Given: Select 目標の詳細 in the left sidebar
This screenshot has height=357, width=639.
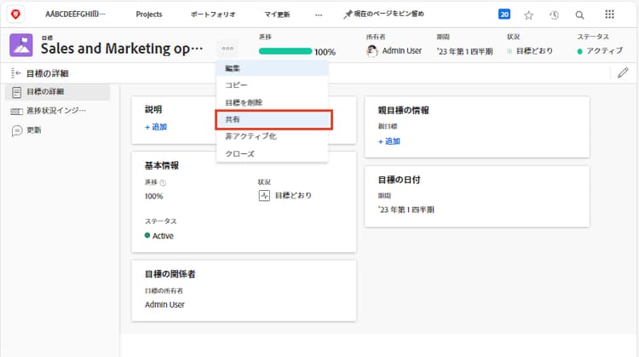Looking at the screenshot, I should click(x=57, y=92).
